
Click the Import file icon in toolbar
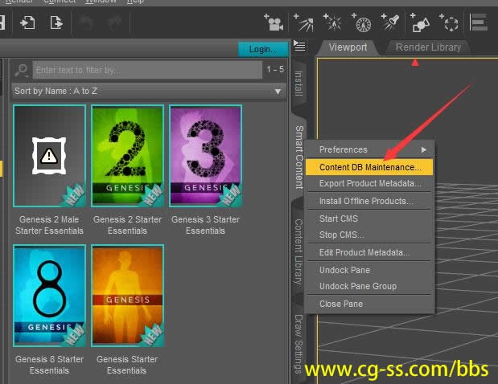(28, 22)
